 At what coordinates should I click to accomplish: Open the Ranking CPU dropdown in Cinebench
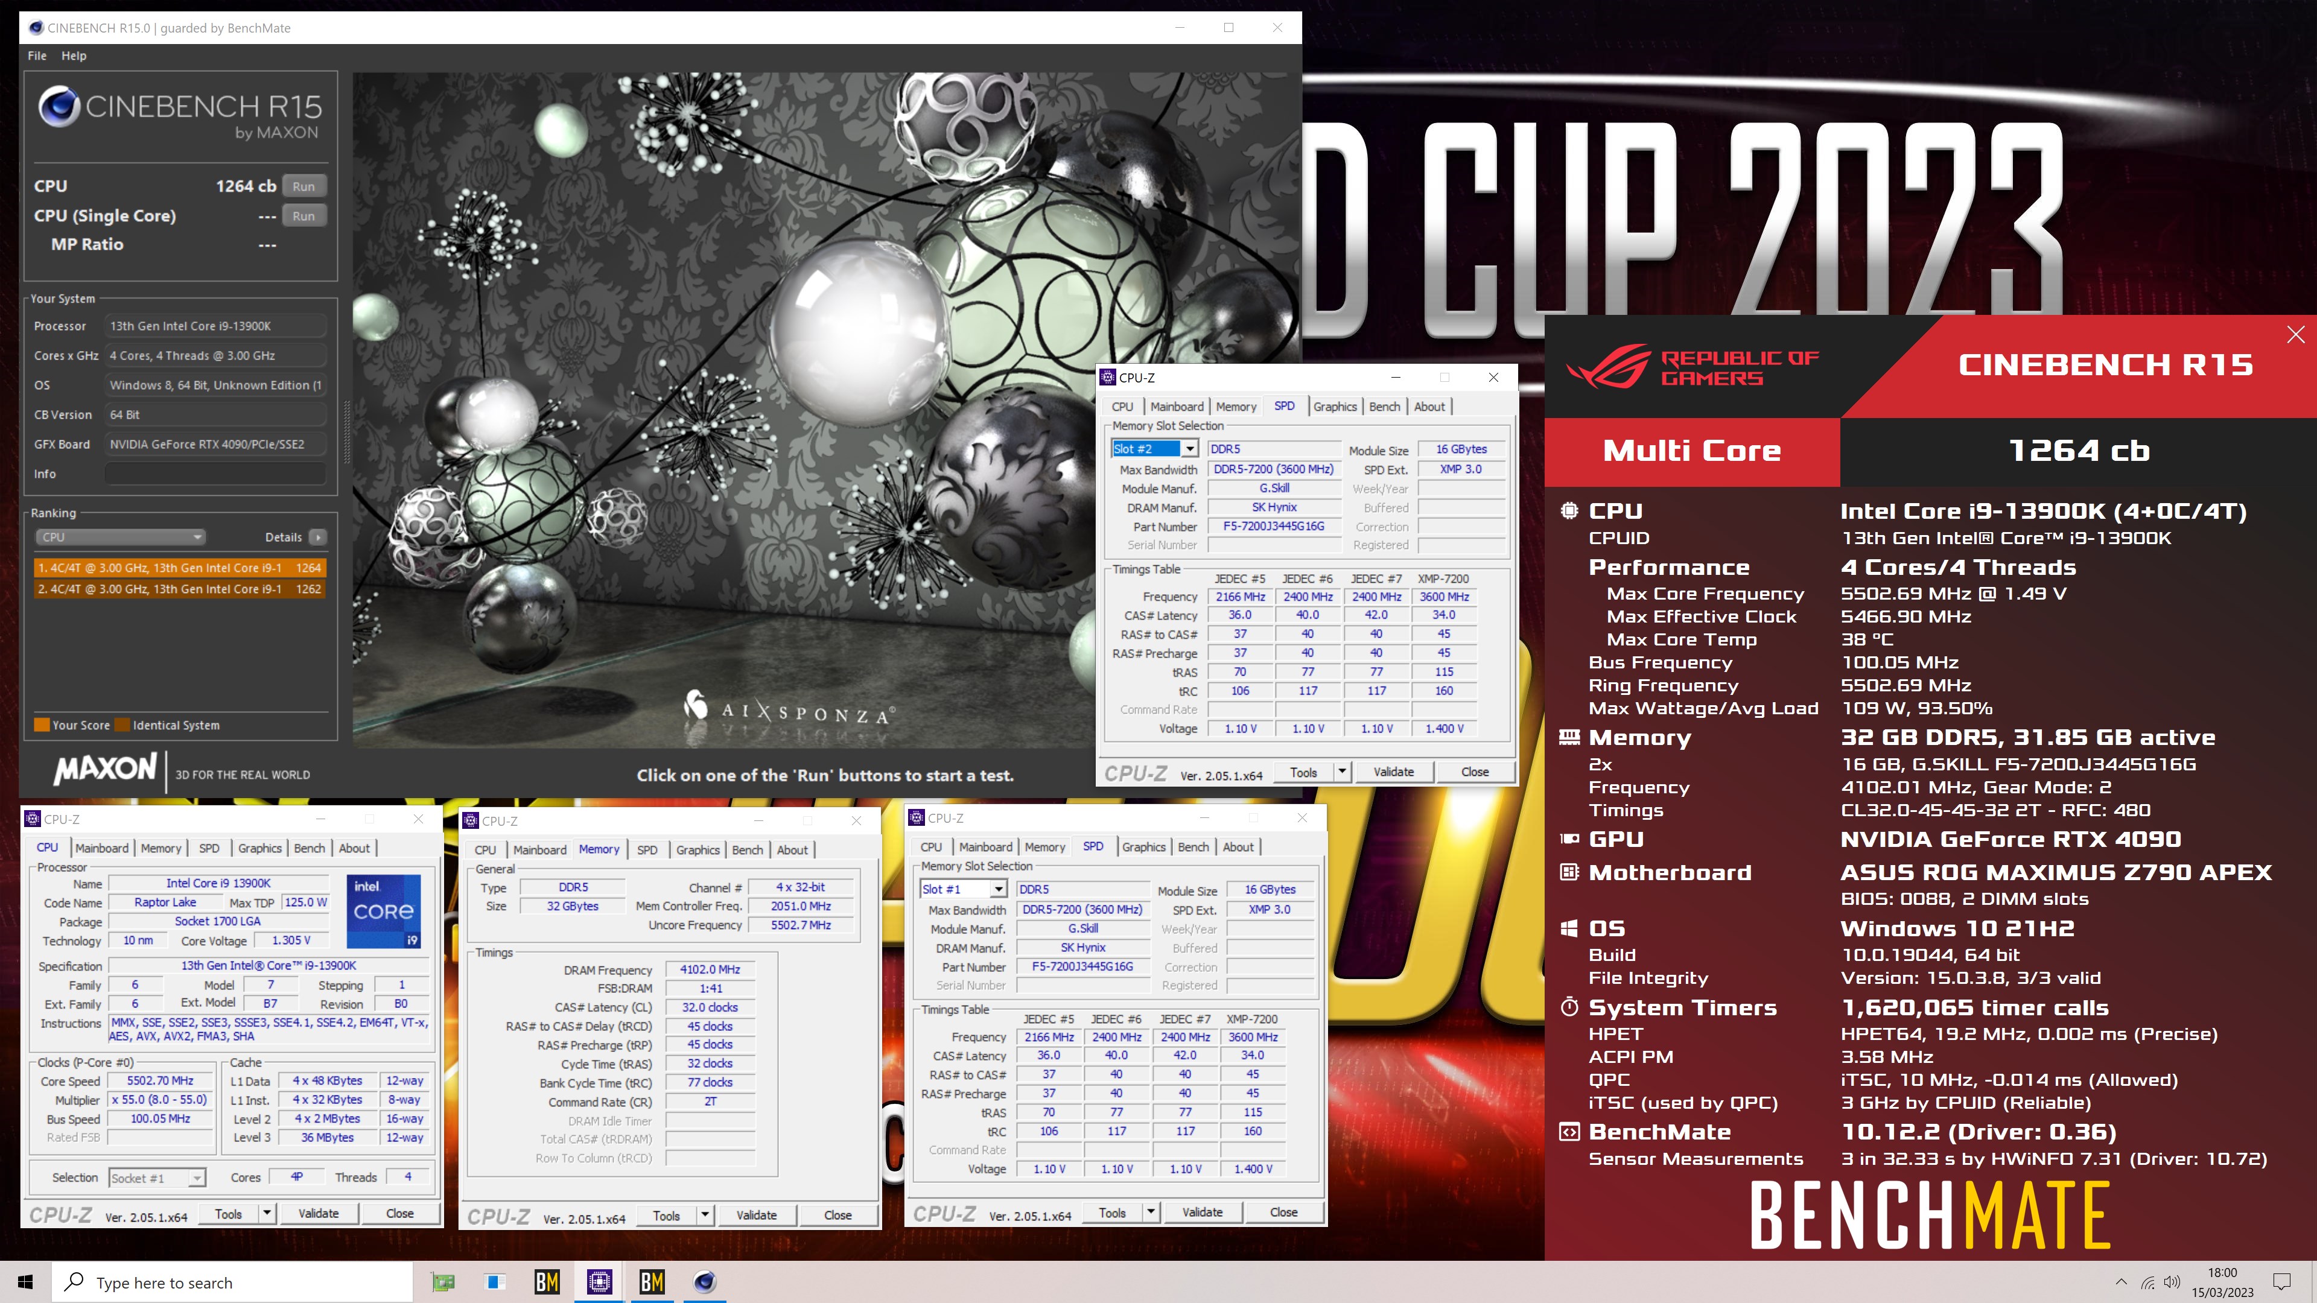121,537
